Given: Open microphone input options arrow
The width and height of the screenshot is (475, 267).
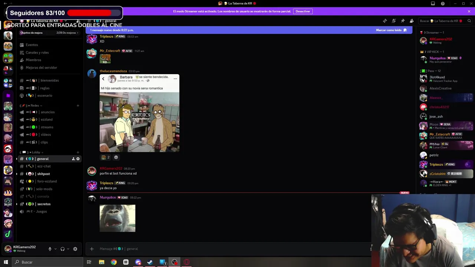Looking at the screenshot, I should (55, 249).
